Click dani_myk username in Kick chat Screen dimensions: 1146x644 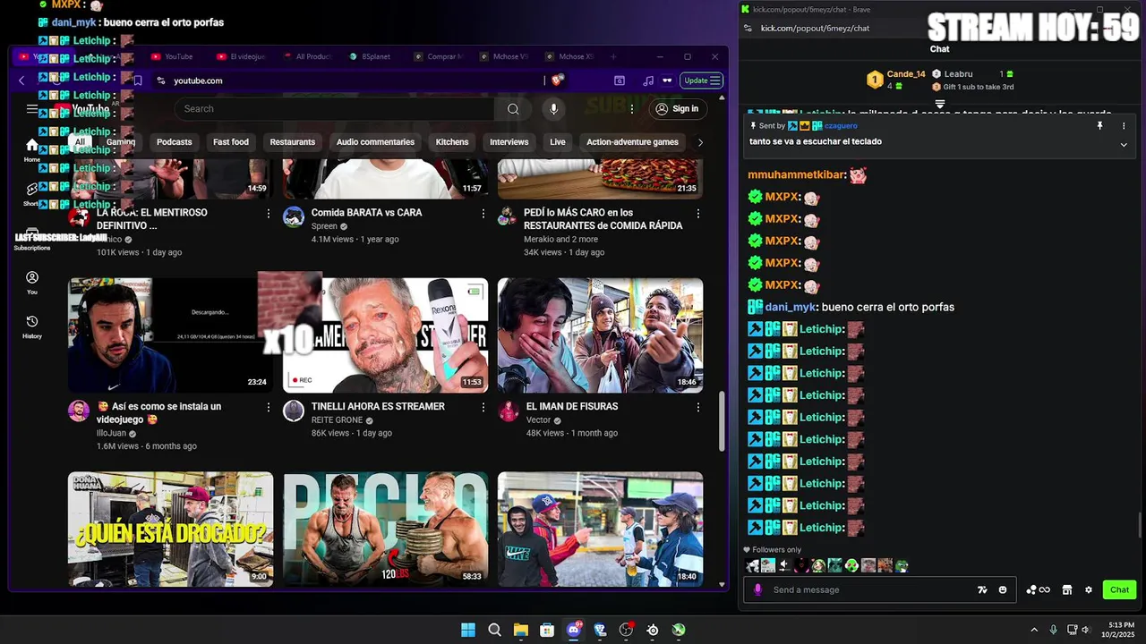[791, 308]
